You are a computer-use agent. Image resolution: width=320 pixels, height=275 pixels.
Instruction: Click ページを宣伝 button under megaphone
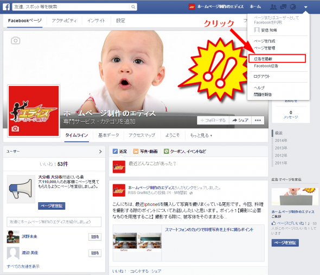[x=52, y=205]
